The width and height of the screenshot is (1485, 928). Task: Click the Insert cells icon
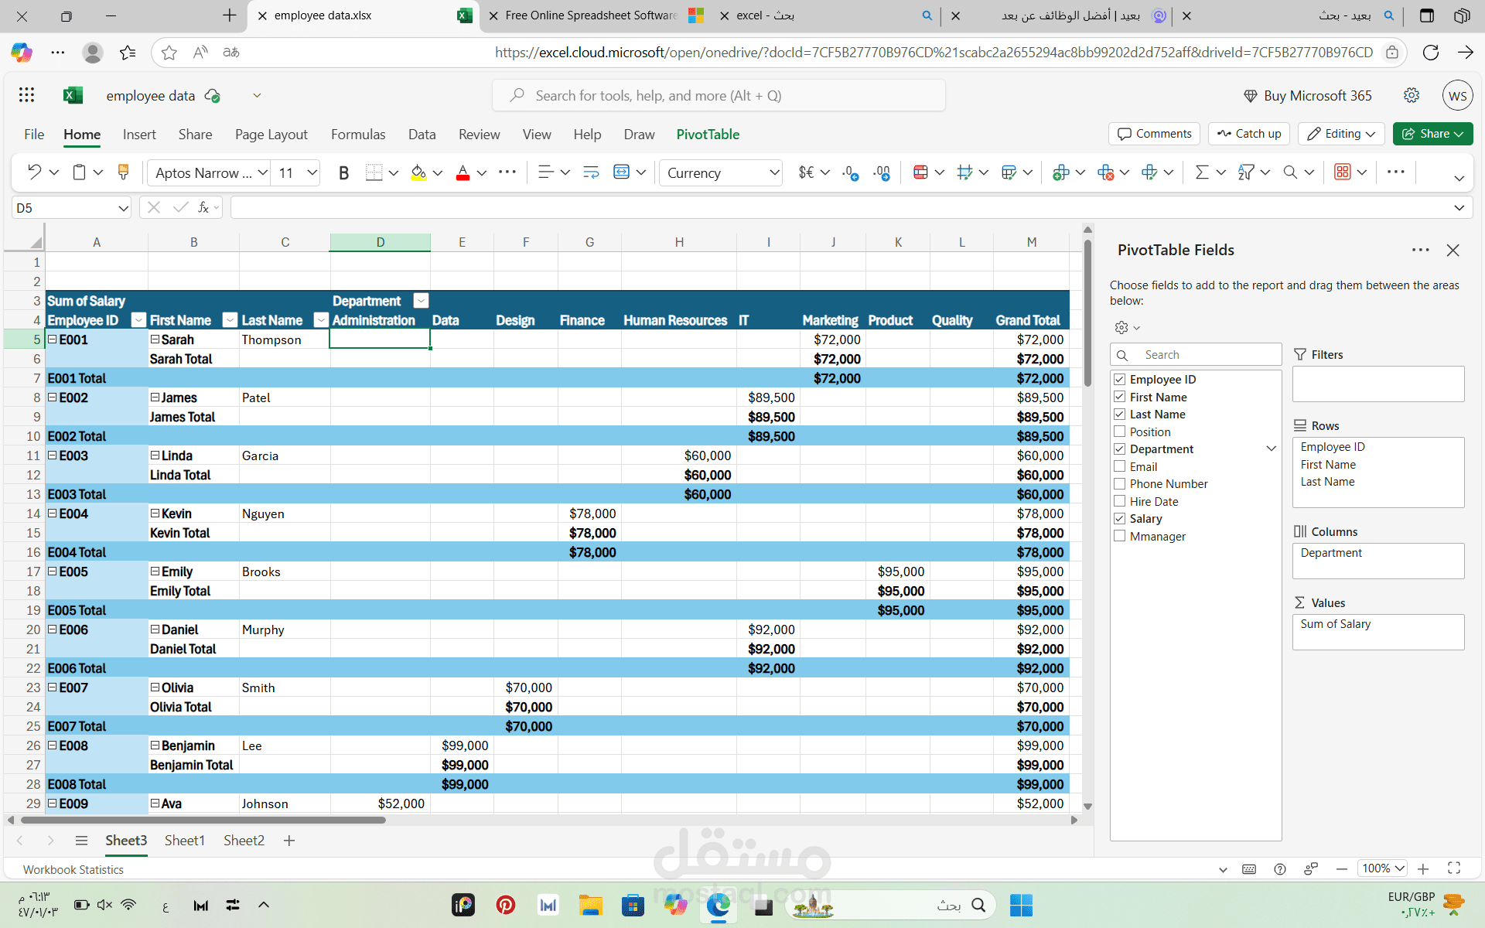[1061, 172]
